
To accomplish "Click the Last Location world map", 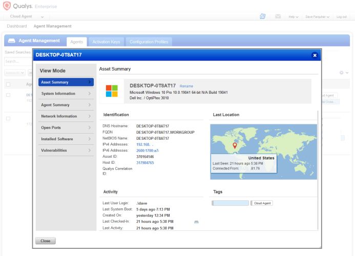I will pyautogui.click(x=263, y=152).
